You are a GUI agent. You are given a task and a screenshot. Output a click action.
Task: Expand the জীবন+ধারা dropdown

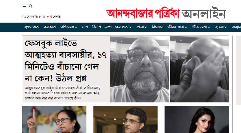[x=178, y=27]
